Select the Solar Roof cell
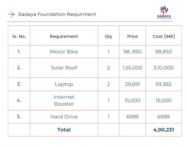Viewport: 187px width, 147px height. [64, 68]
